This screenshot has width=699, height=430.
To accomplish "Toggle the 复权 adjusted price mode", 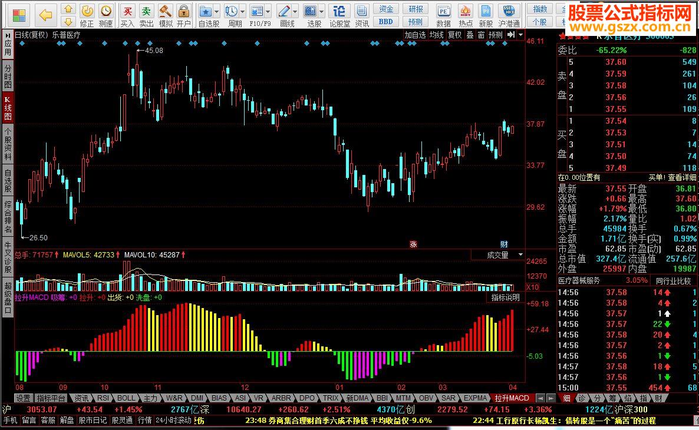I will click(455, 35).
